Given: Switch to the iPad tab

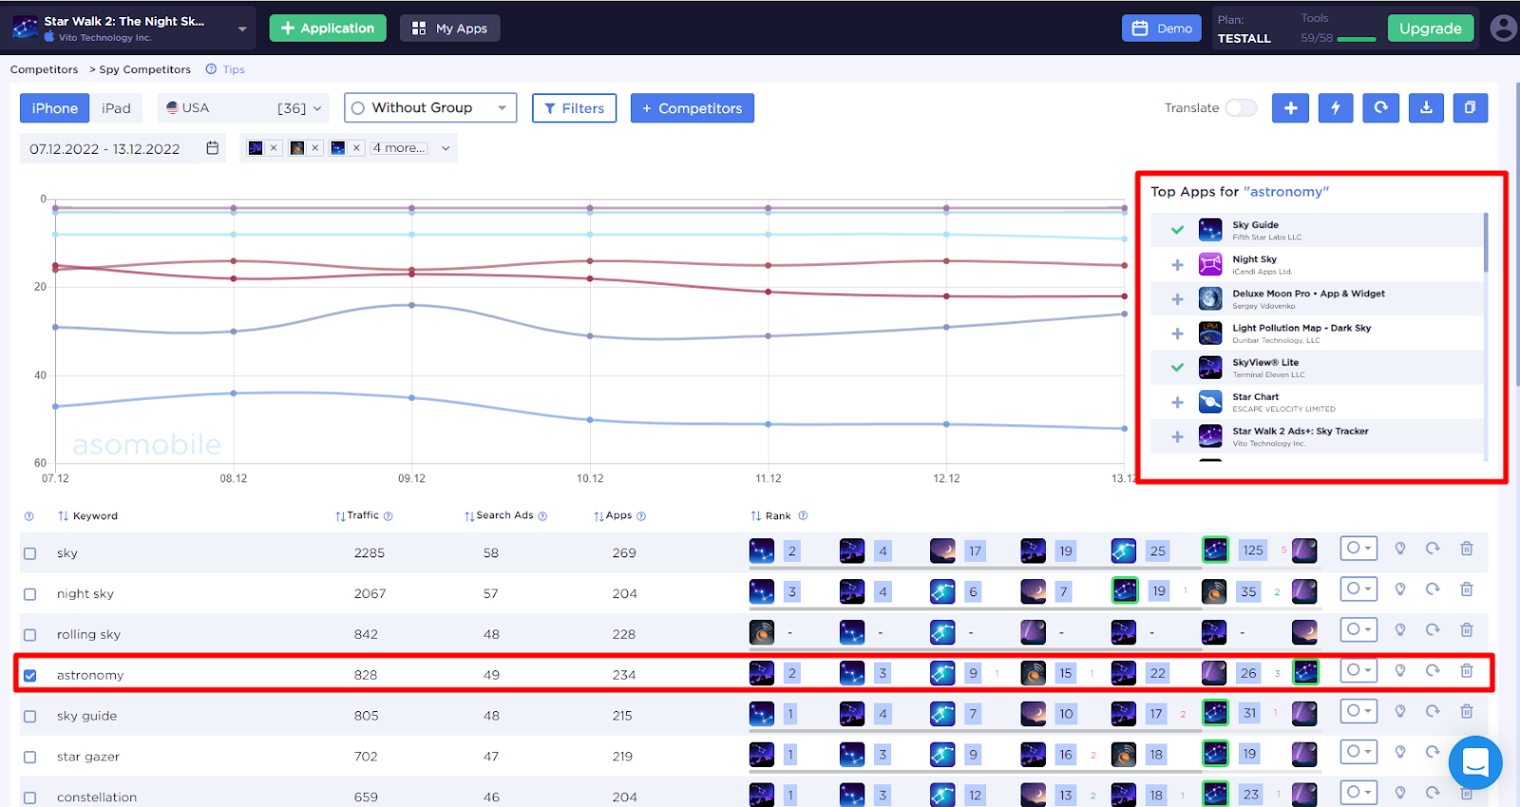Looking at the screenshot, I should [x=116, y=108].
